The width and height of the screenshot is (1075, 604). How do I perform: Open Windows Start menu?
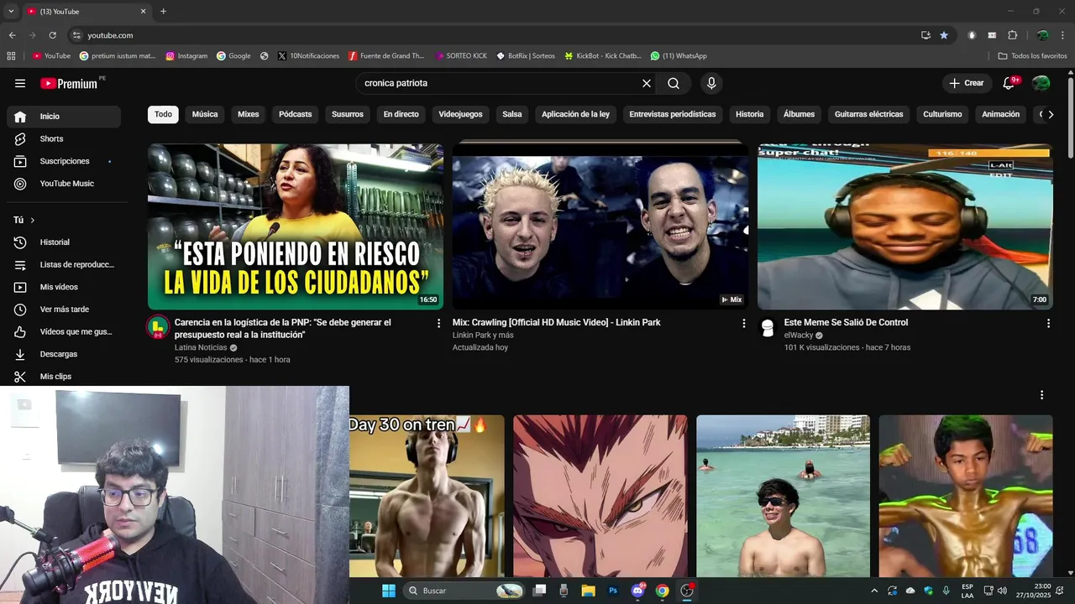point(388,591)
